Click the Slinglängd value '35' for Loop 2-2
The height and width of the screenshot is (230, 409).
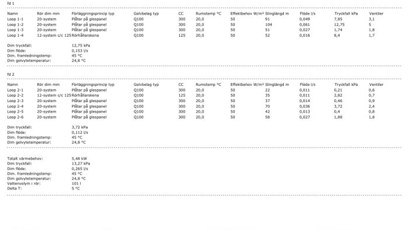[x=268, y=95]
